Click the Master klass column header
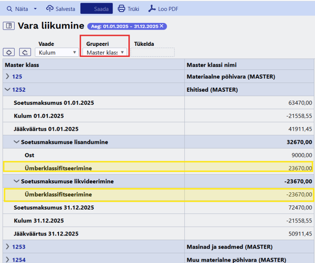 (x=93, y=65)
